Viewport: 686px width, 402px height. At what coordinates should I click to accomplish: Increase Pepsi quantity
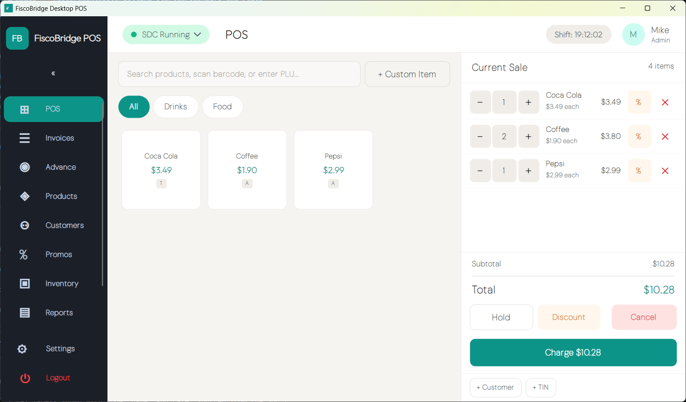(529, 171)
